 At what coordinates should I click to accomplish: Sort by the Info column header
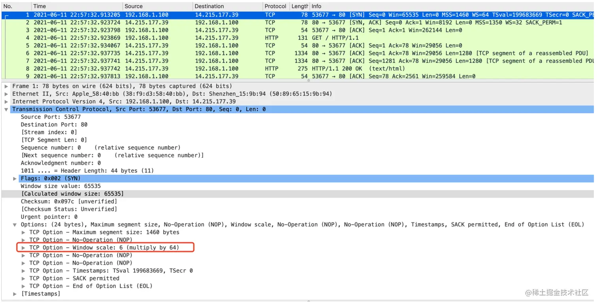click(452, 6)
